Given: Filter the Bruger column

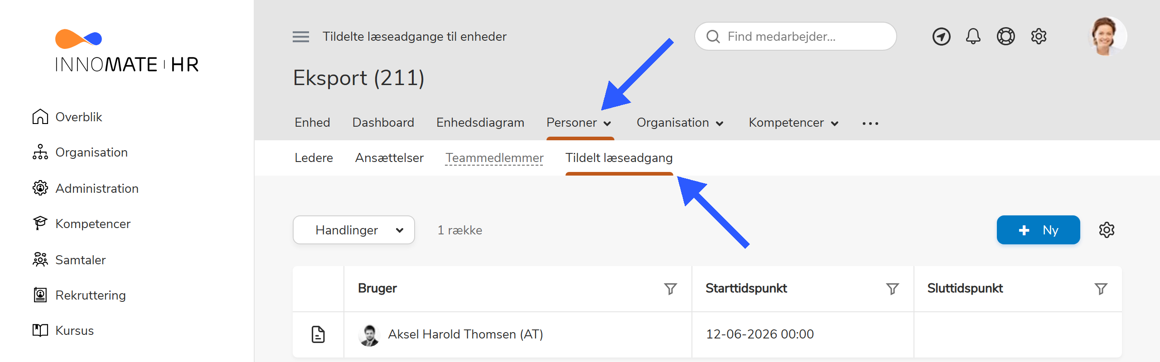Looking at the screenshot, I should (x=670, y=289).
